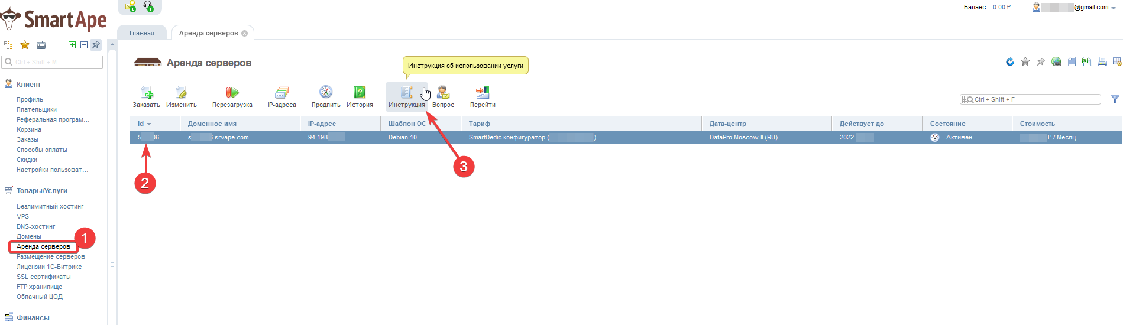Switch to the Главная tab
1123x325 pixels.
coord(142,33)
